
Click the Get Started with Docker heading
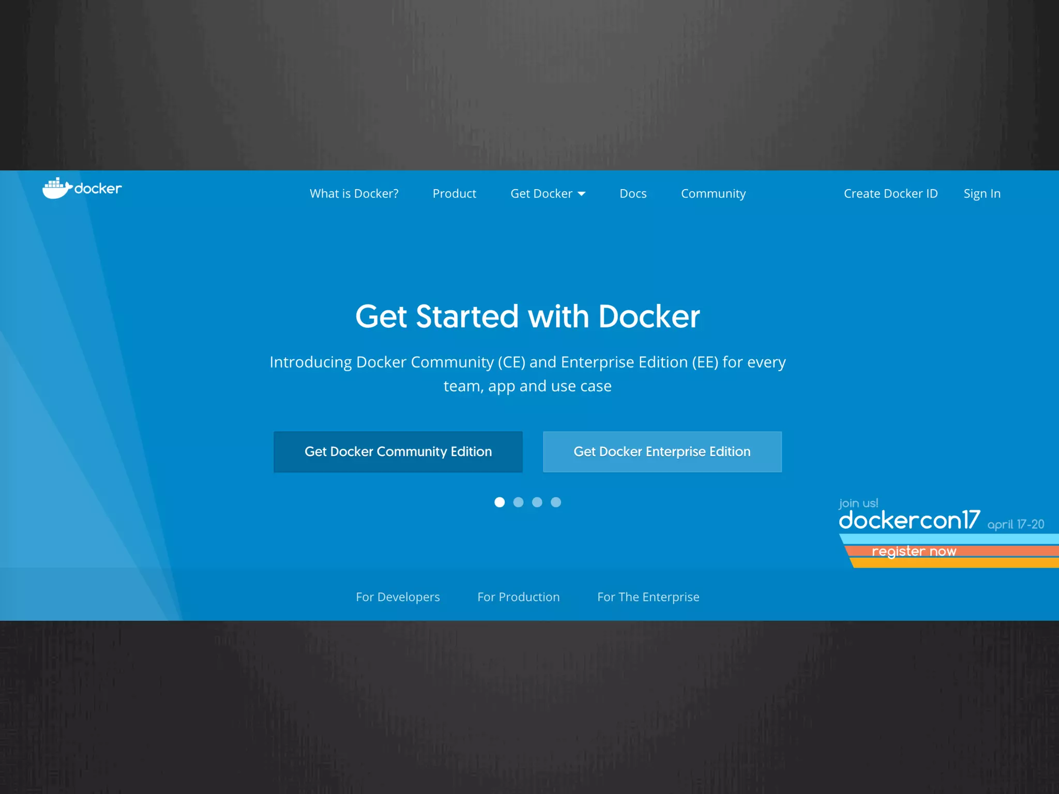(527, 316)
